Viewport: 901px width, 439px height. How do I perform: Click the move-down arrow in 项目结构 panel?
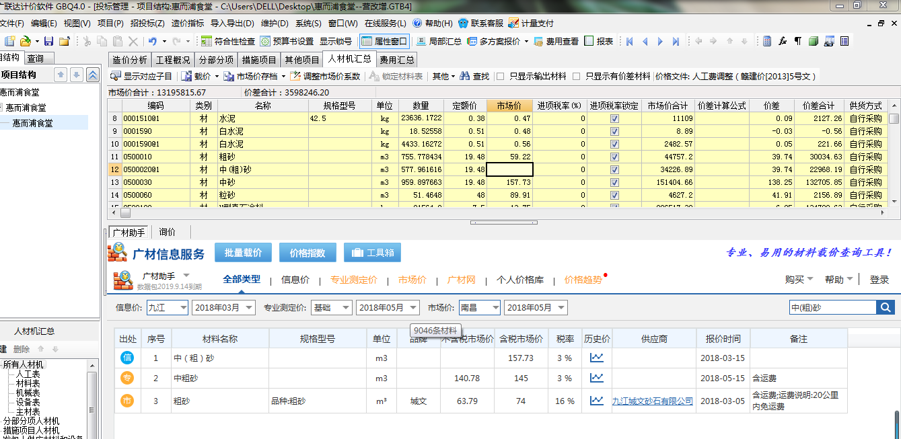pos(77,75)
